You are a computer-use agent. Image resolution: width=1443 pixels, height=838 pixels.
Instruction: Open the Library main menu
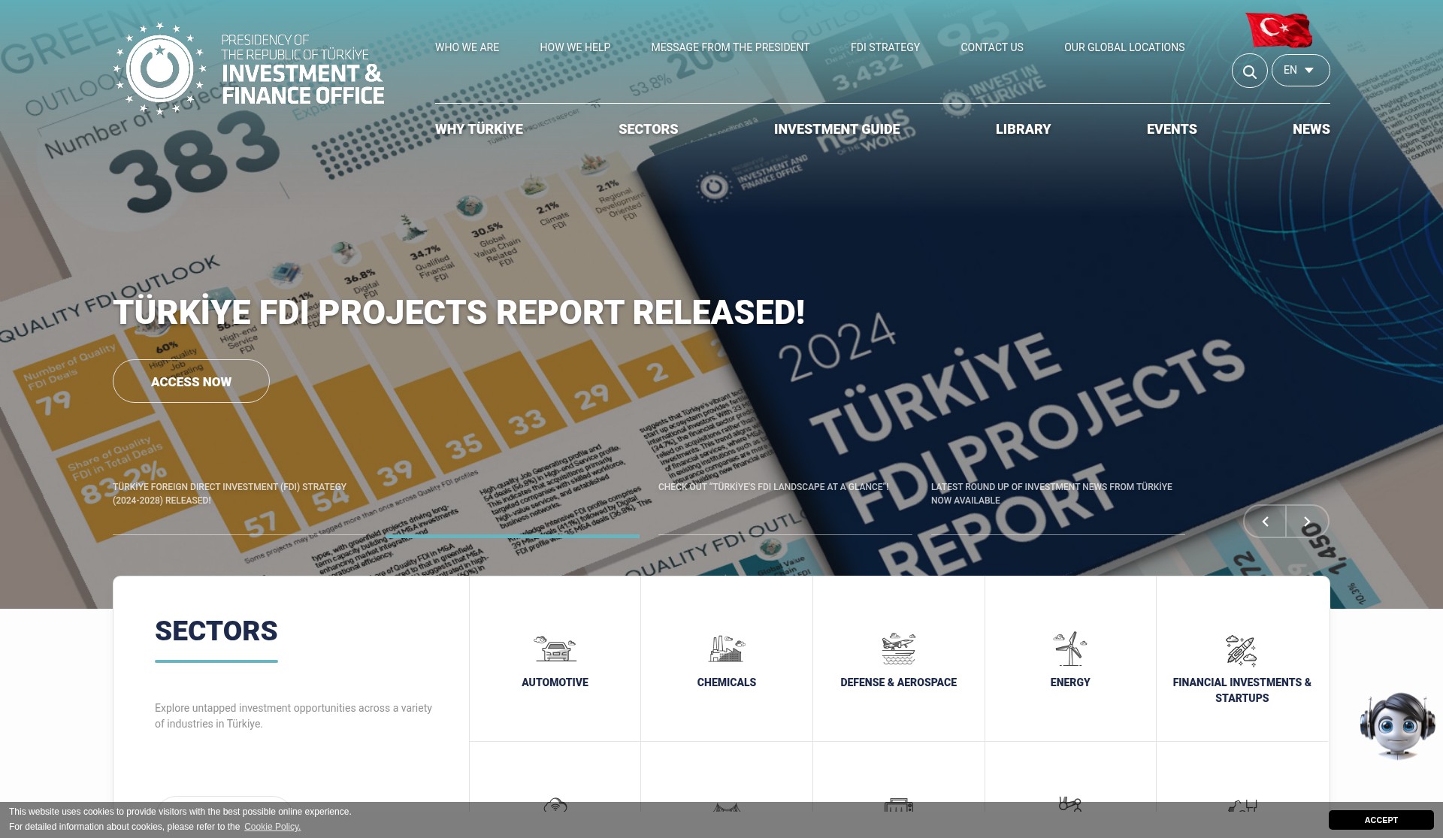pyautogui.click(x=1023, y=129)
